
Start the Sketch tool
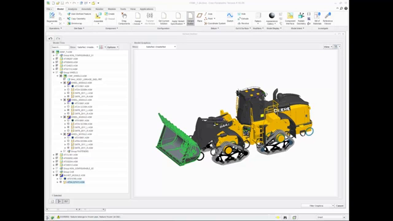(230, 17)
